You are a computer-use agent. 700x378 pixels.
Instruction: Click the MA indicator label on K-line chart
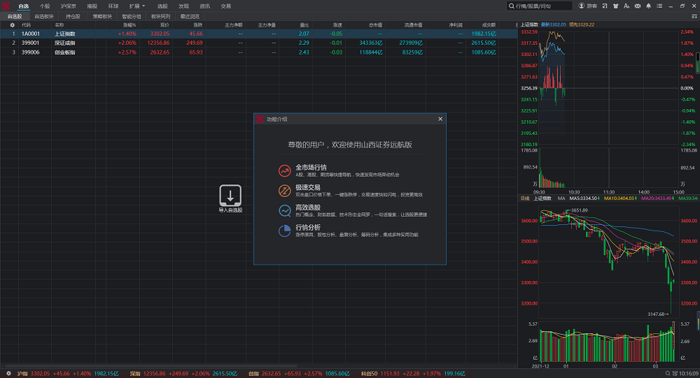[561, 198]
